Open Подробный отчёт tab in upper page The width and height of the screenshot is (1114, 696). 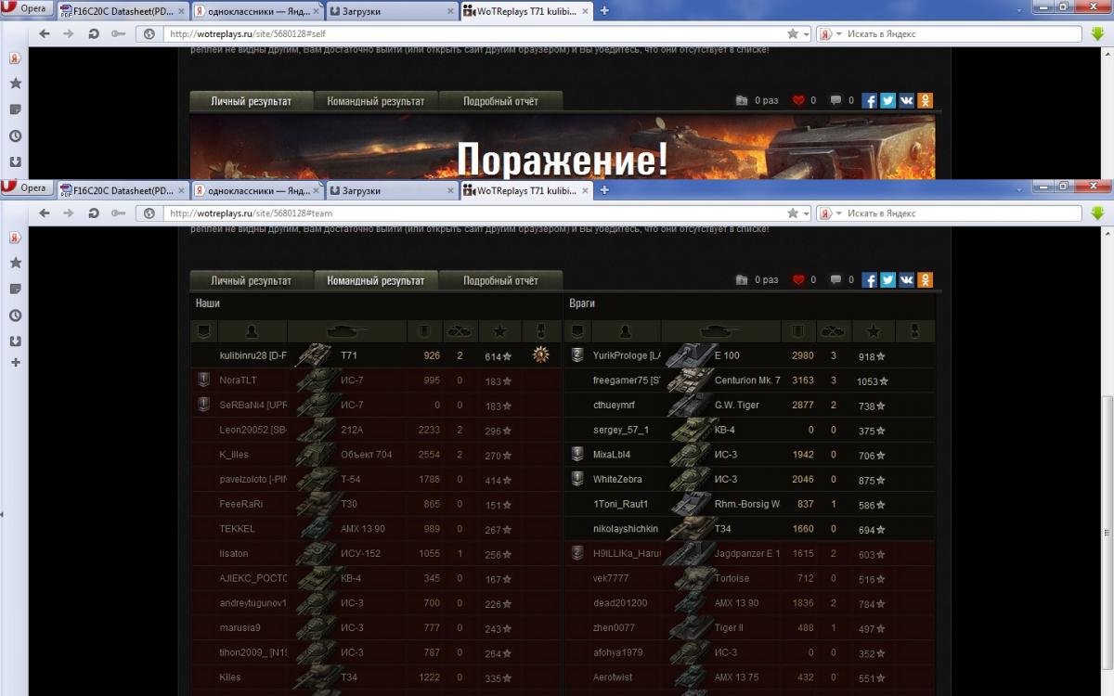click(x=500, y=100)
